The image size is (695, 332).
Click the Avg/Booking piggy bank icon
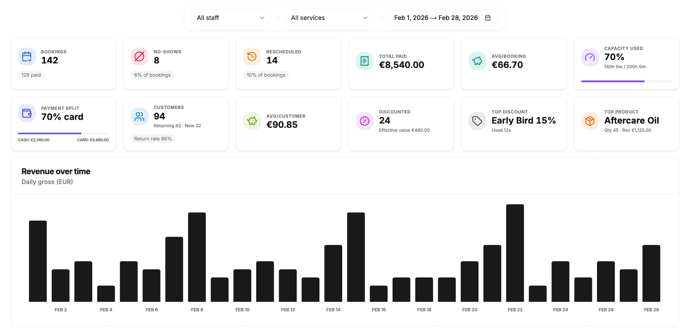tap(477, 60)
